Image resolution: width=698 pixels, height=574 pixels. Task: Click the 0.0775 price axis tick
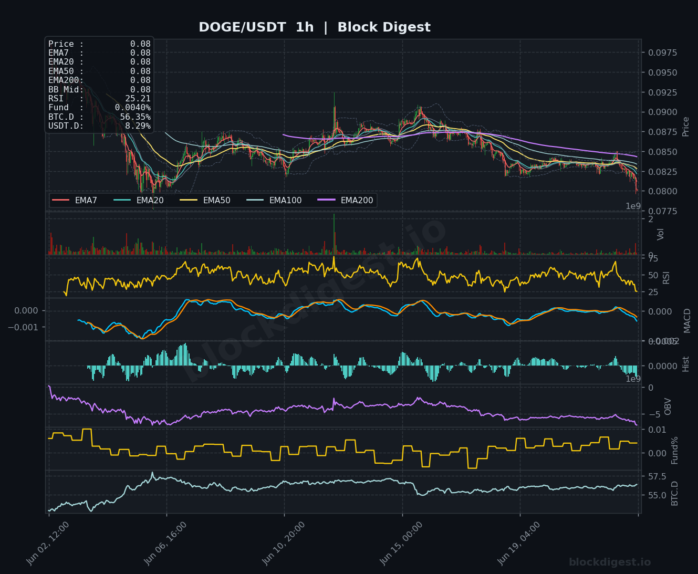662,211
